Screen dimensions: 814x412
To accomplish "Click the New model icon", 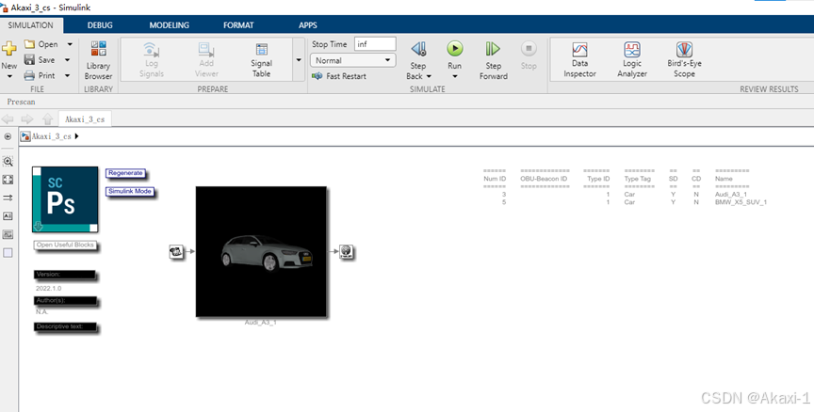I will pyautogui.click(x=8, y=49).
